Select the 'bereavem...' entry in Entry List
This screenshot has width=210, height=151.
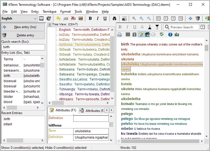click(22, 71)
